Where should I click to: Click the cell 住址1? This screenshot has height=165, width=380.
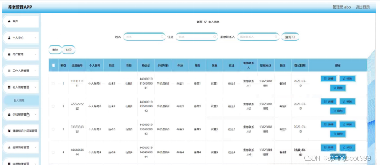(x=231, y=84)
